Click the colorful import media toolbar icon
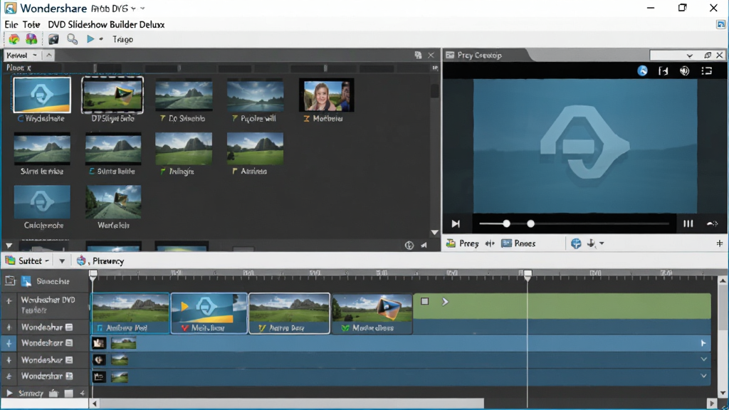The height and width of the screenshot is (410, 729). (x=14, y=40)
